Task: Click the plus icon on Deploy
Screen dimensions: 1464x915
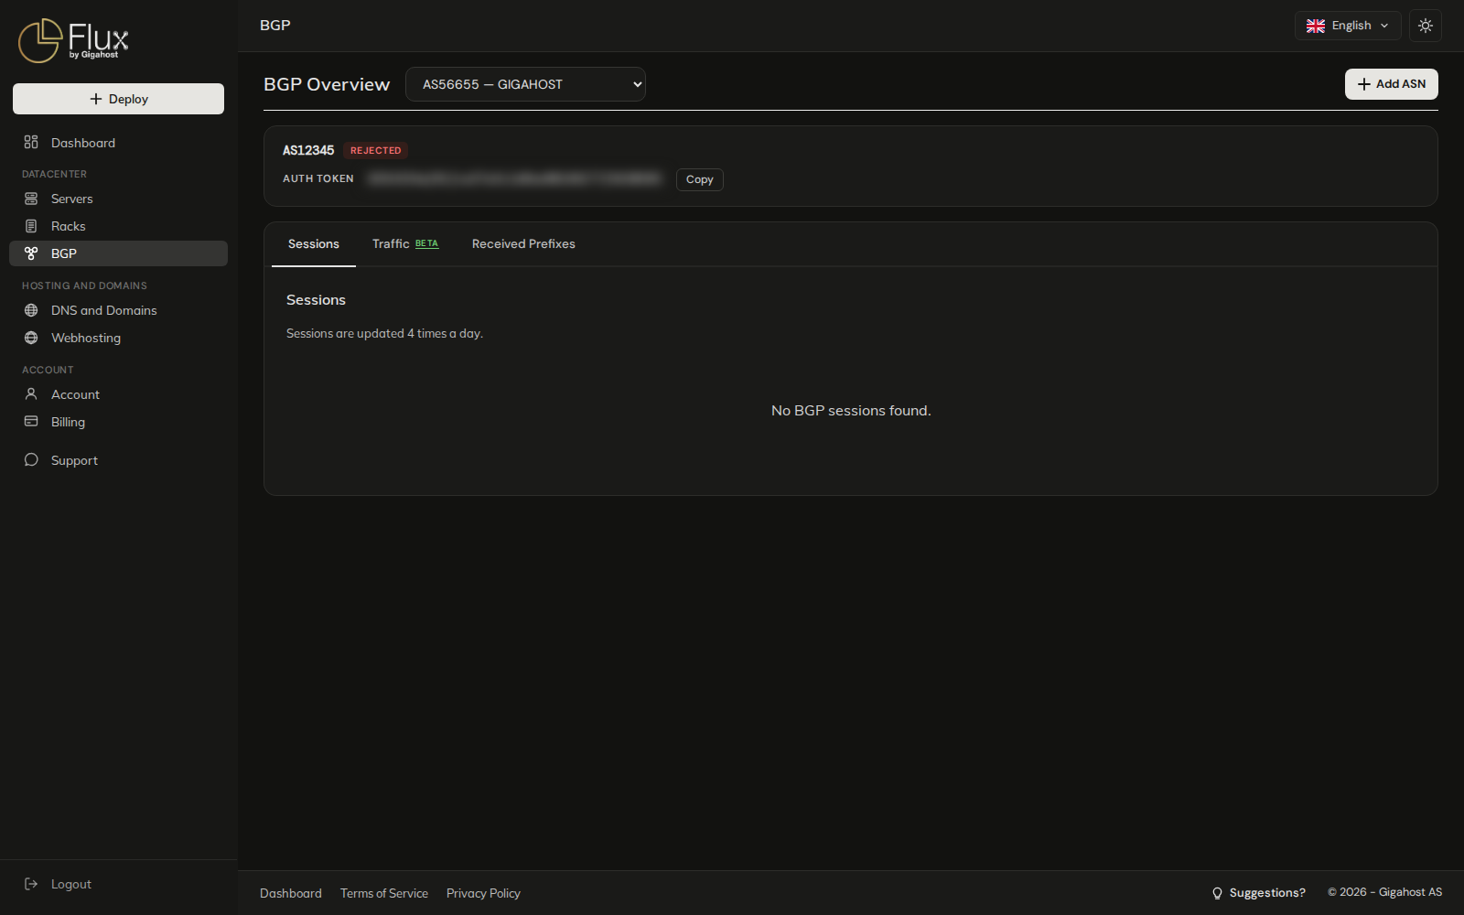Action: click(x=96, y=99)
